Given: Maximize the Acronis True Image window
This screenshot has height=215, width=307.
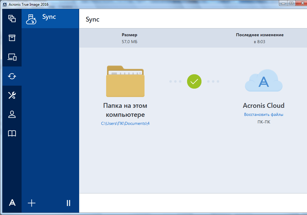Looking at the screenshot, I should click(291, 3).
